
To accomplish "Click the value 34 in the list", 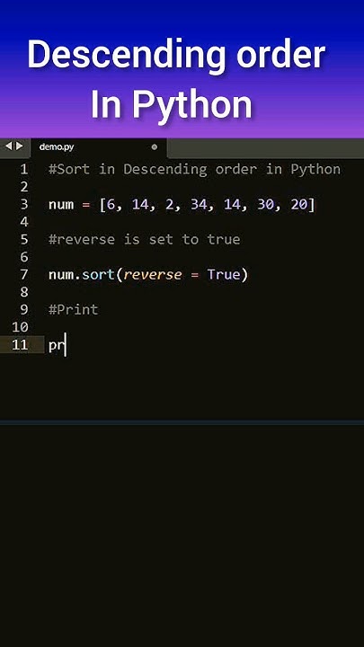I will coord(199,204).
